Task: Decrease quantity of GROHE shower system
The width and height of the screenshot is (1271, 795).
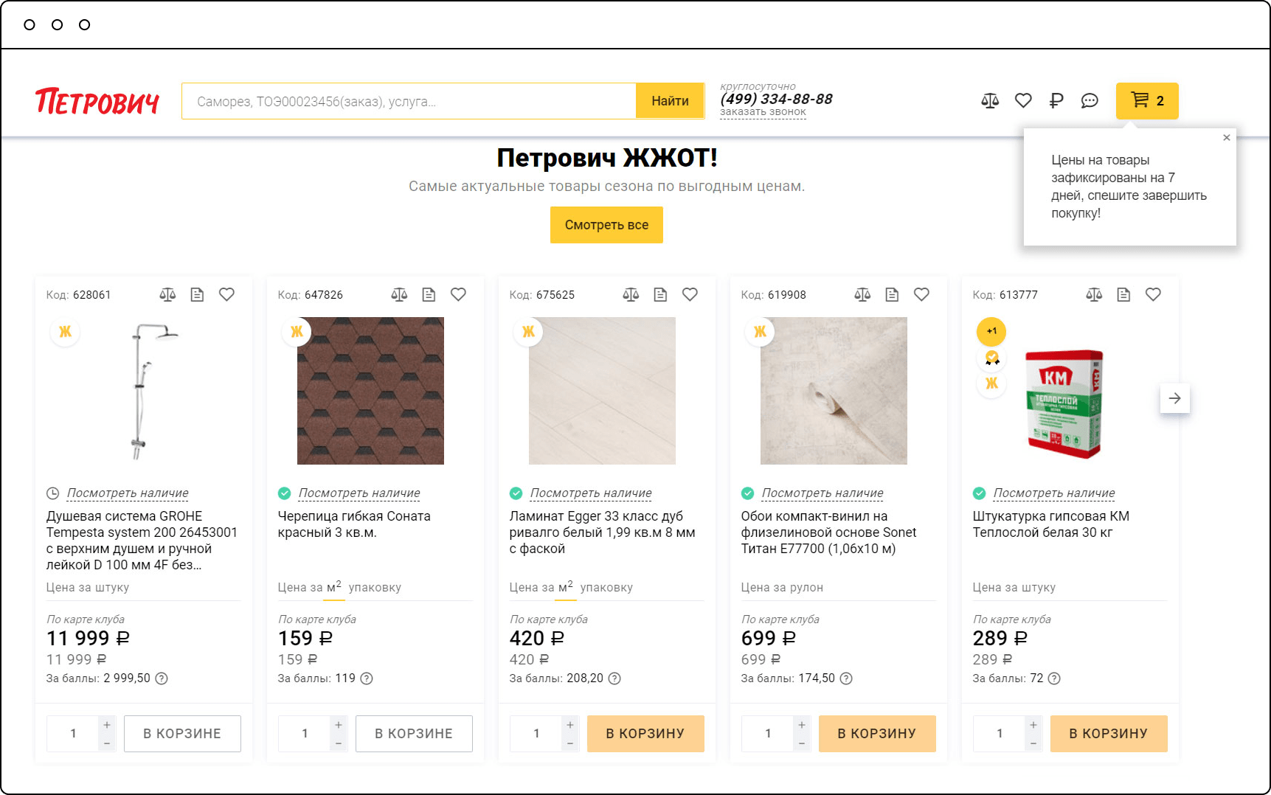Action: (x=107, y=743)
